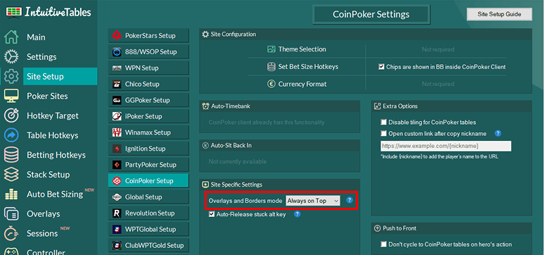Click the Ignition logo icon
This screenshot has height=255, width=545.
pos(117,149)
